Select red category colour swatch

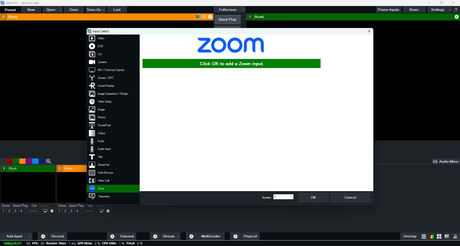[x=9, y=161]
